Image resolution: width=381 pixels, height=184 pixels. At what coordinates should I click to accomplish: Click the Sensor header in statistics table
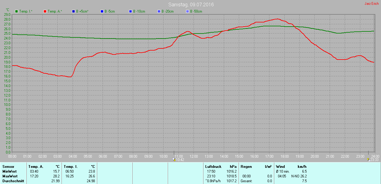coord(8,167)
